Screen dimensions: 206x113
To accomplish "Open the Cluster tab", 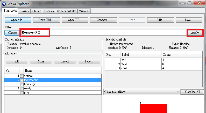I will pyautogui.click(x=36, y=11).
